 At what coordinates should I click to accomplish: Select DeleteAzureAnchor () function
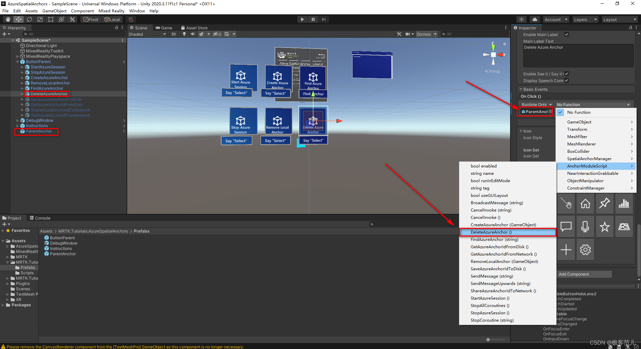pos(507,232)
